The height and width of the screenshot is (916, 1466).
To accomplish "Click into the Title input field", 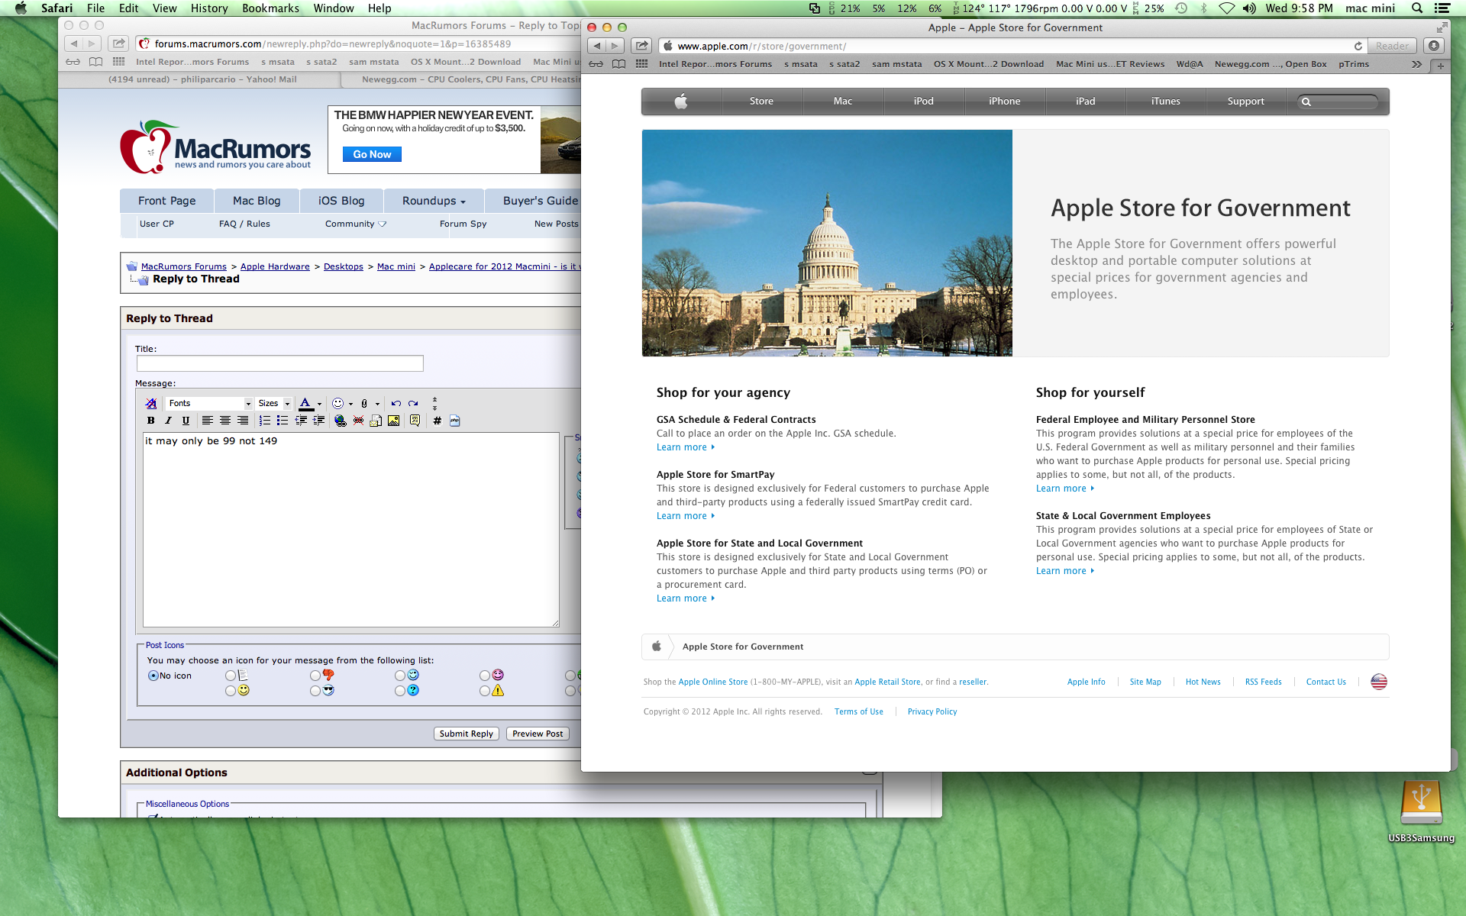I will pos(279,363).
